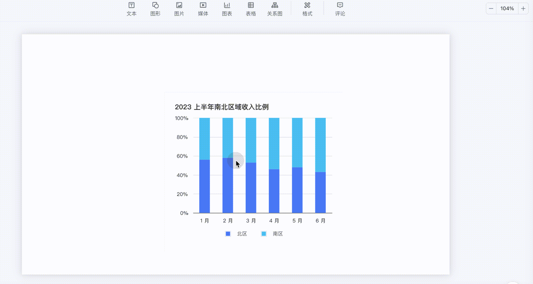Click the 北区 legend label text
The width and height of the screenshot is (533, 284).
point(242,234)
